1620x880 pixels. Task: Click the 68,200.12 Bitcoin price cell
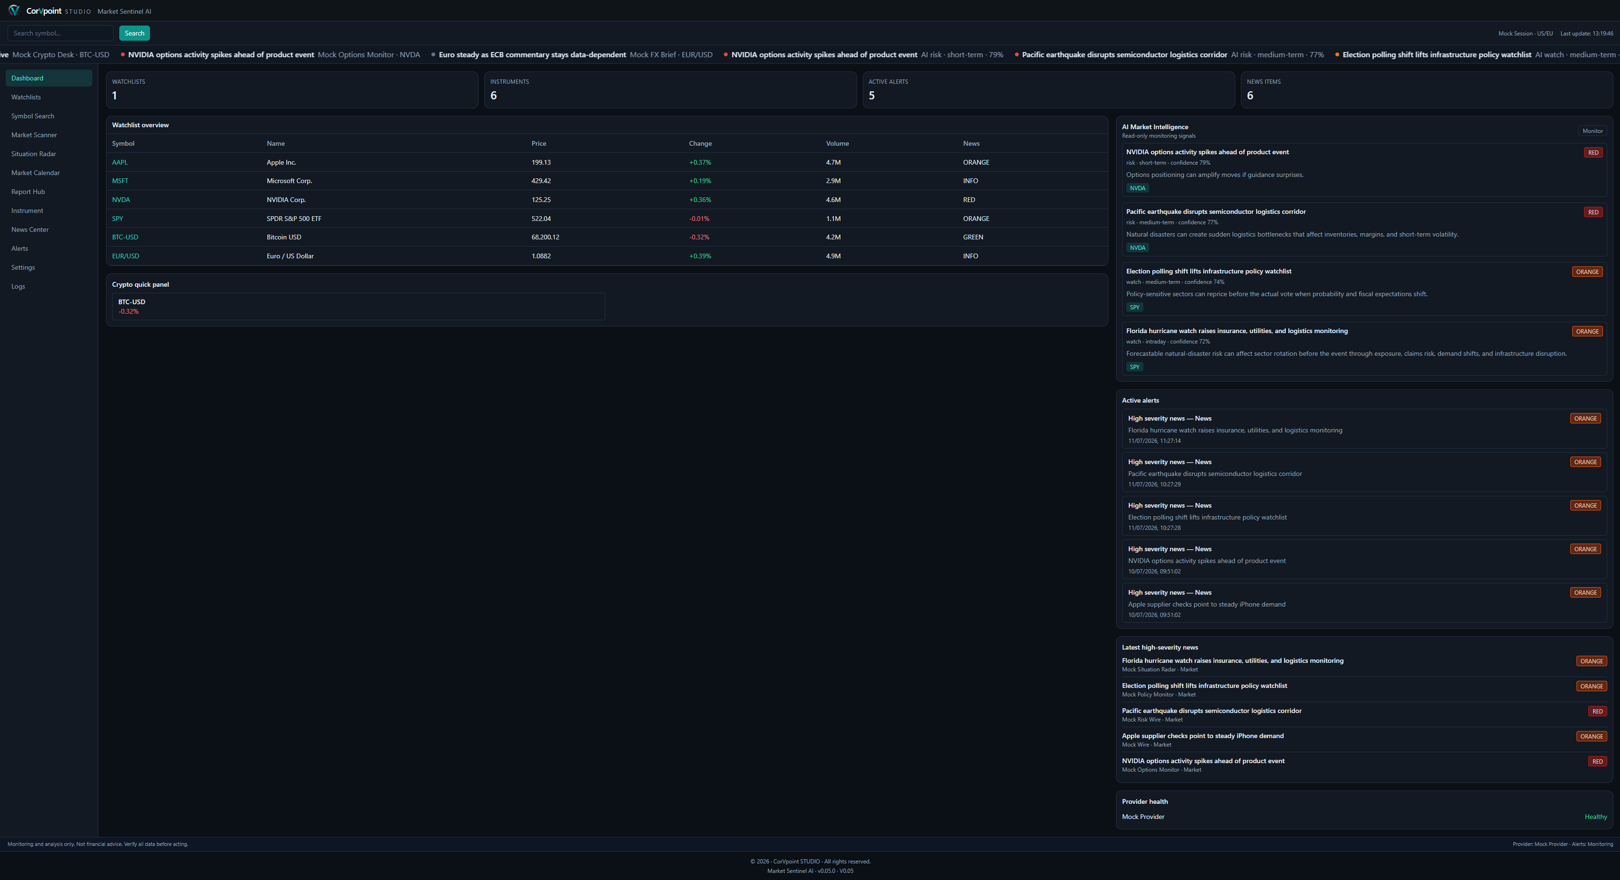[x=545, y=237]
